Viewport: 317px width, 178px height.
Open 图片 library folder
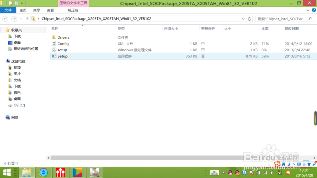point(17,74)
